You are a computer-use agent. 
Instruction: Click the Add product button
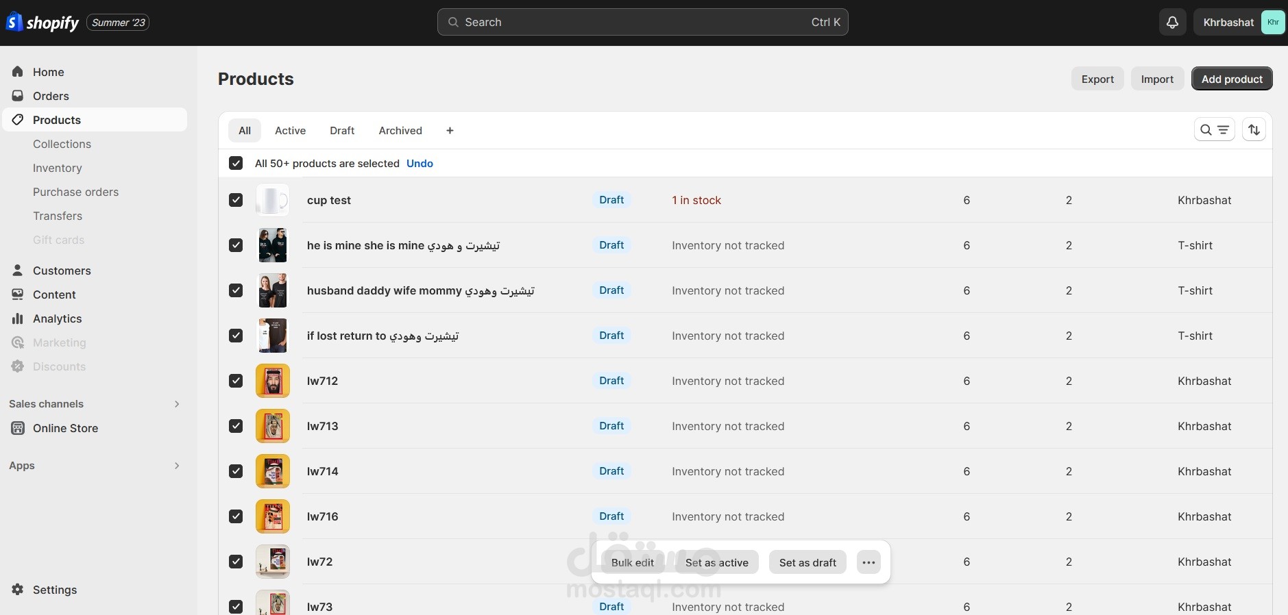(x=1232, y=79)
